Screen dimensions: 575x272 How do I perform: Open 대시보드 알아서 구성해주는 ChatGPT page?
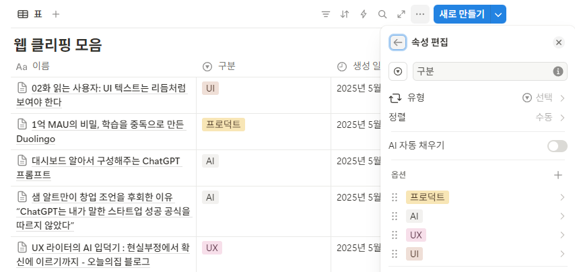tap(99, 168)
